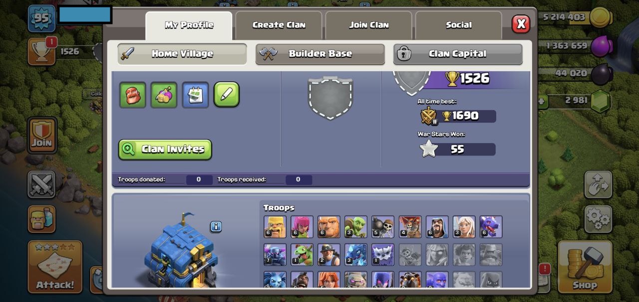The width and height of the screenshot is (639, 302).
Task: Open the Join Clan tab
Action: pos(368,25)
